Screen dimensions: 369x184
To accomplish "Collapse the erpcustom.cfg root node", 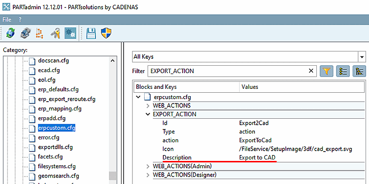I will click(x=138, y=97).
